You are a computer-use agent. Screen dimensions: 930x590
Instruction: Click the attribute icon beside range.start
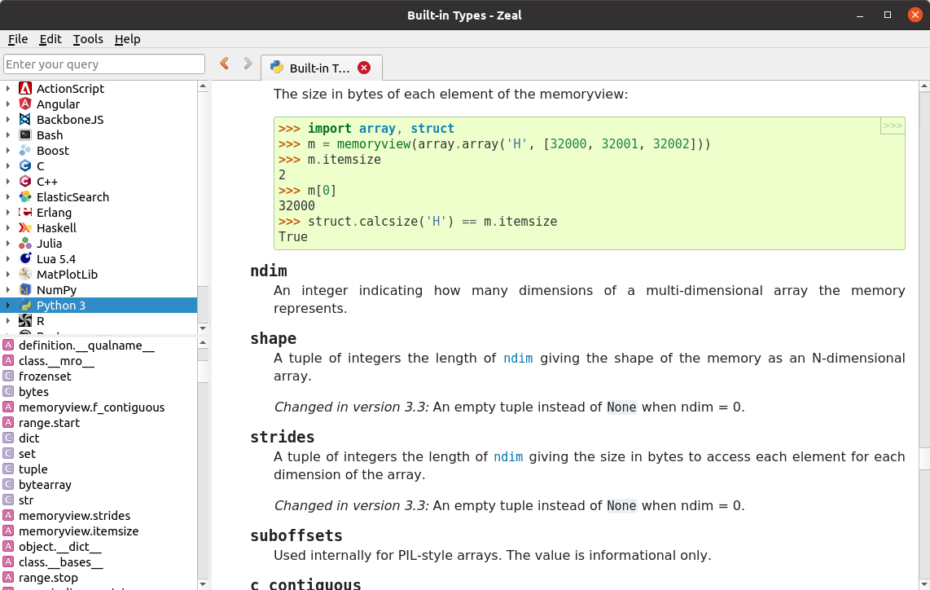(8, 422)
